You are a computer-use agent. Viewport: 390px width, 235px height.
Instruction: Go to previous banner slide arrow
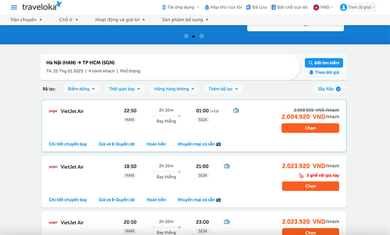click(186, 36)
